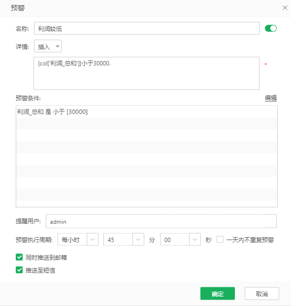Uncheck 推送至短信 checkbox
The height and width of the screenshot is (306, 291).
(19, 270)
